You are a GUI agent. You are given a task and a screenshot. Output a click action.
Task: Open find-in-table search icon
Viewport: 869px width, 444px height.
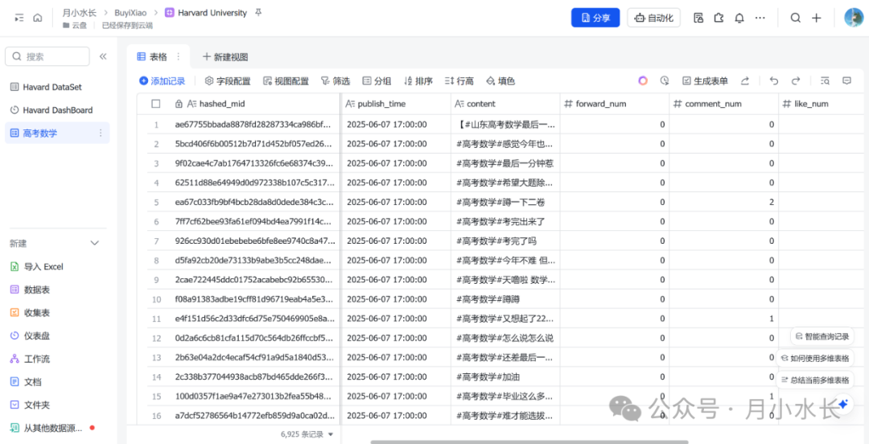pyautogui.click(x=826, y=81)
